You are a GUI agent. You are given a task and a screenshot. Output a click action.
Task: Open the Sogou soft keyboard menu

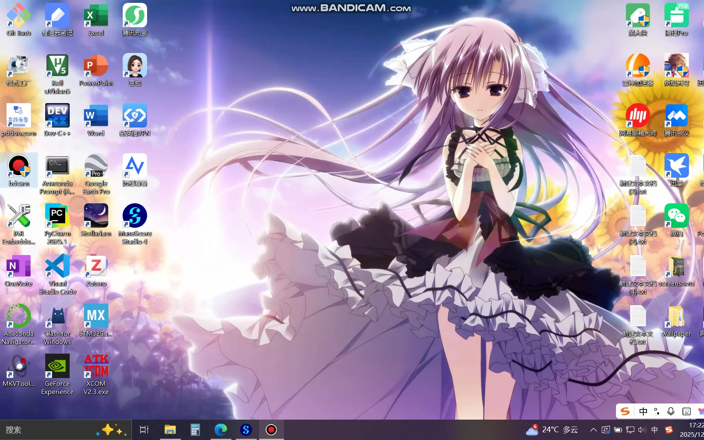(x=686, y=411)
